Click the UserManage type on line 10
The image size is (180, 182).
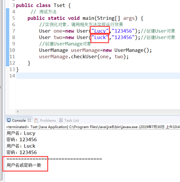(54, 50)
